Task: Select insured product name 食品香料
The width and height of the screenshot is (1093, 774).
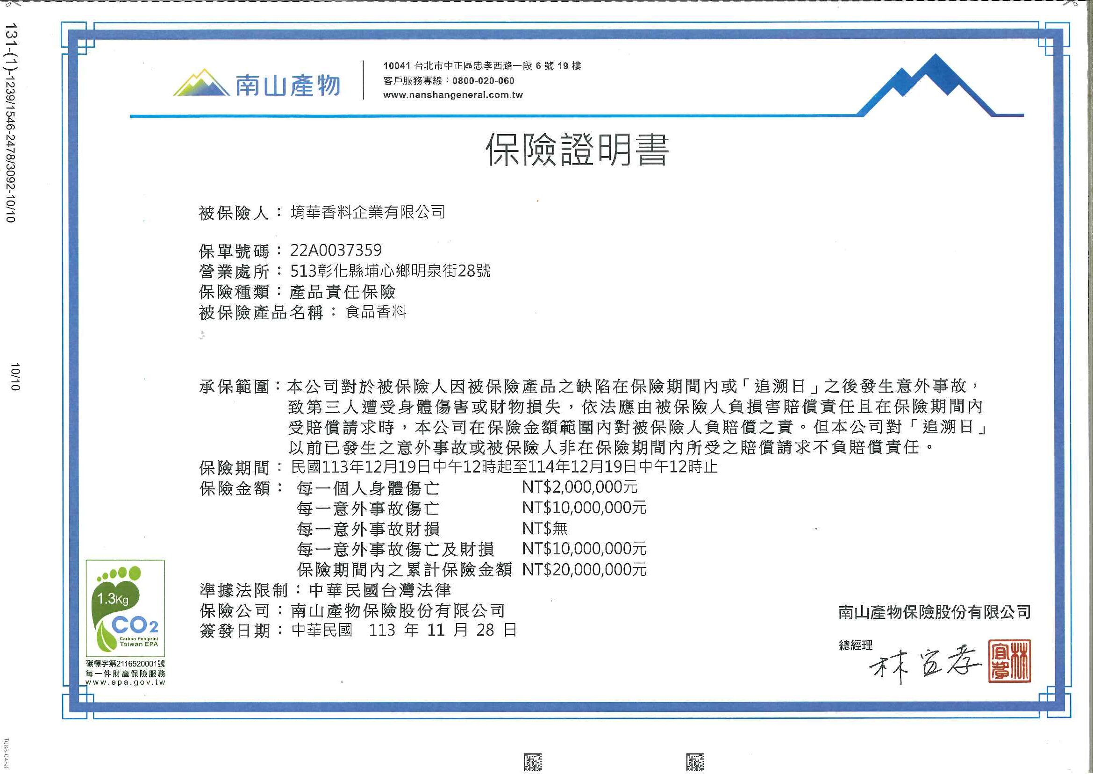Action: click(376, 312)
